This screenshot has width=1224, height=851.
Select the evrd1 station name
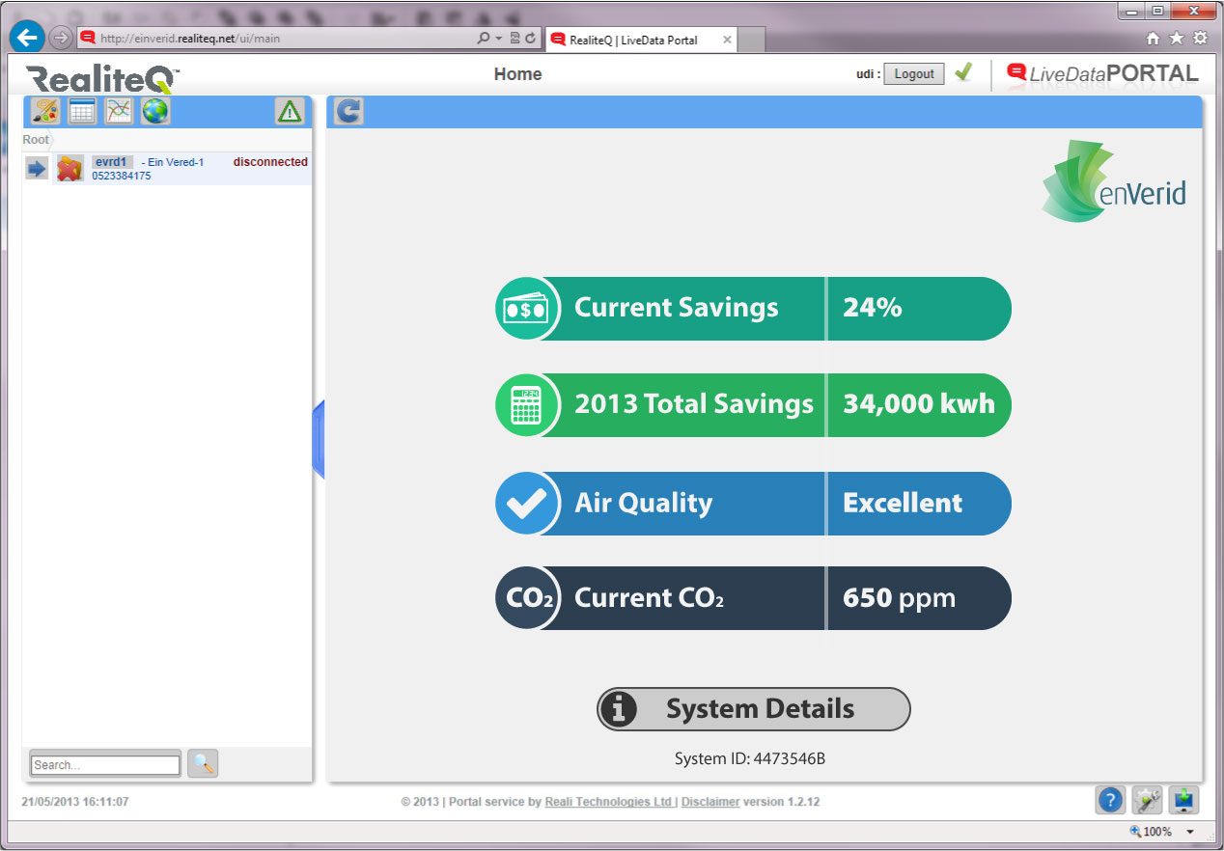coord(112,162)
